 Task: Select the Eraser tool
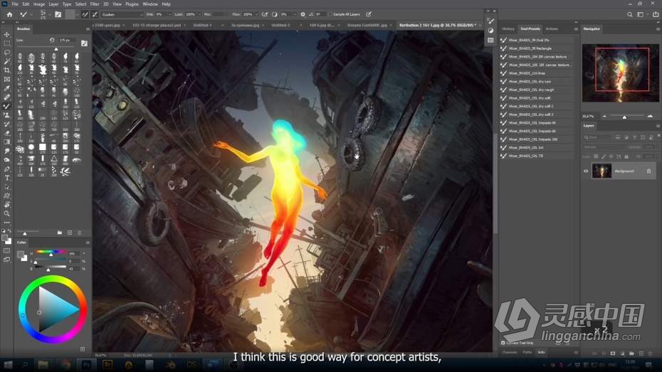(6, 133)
